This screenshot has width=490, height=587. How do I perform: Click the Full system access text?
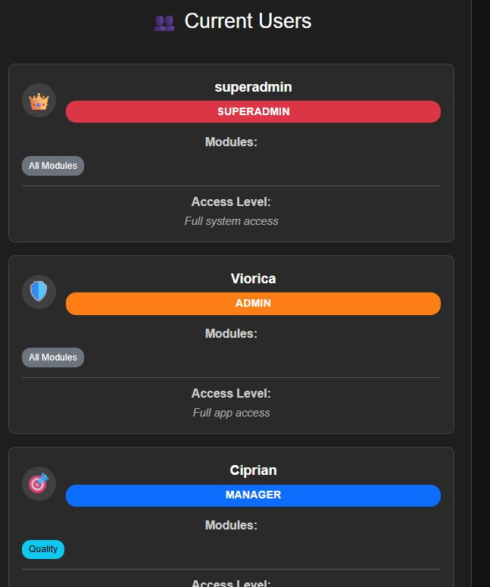[231, 221]
